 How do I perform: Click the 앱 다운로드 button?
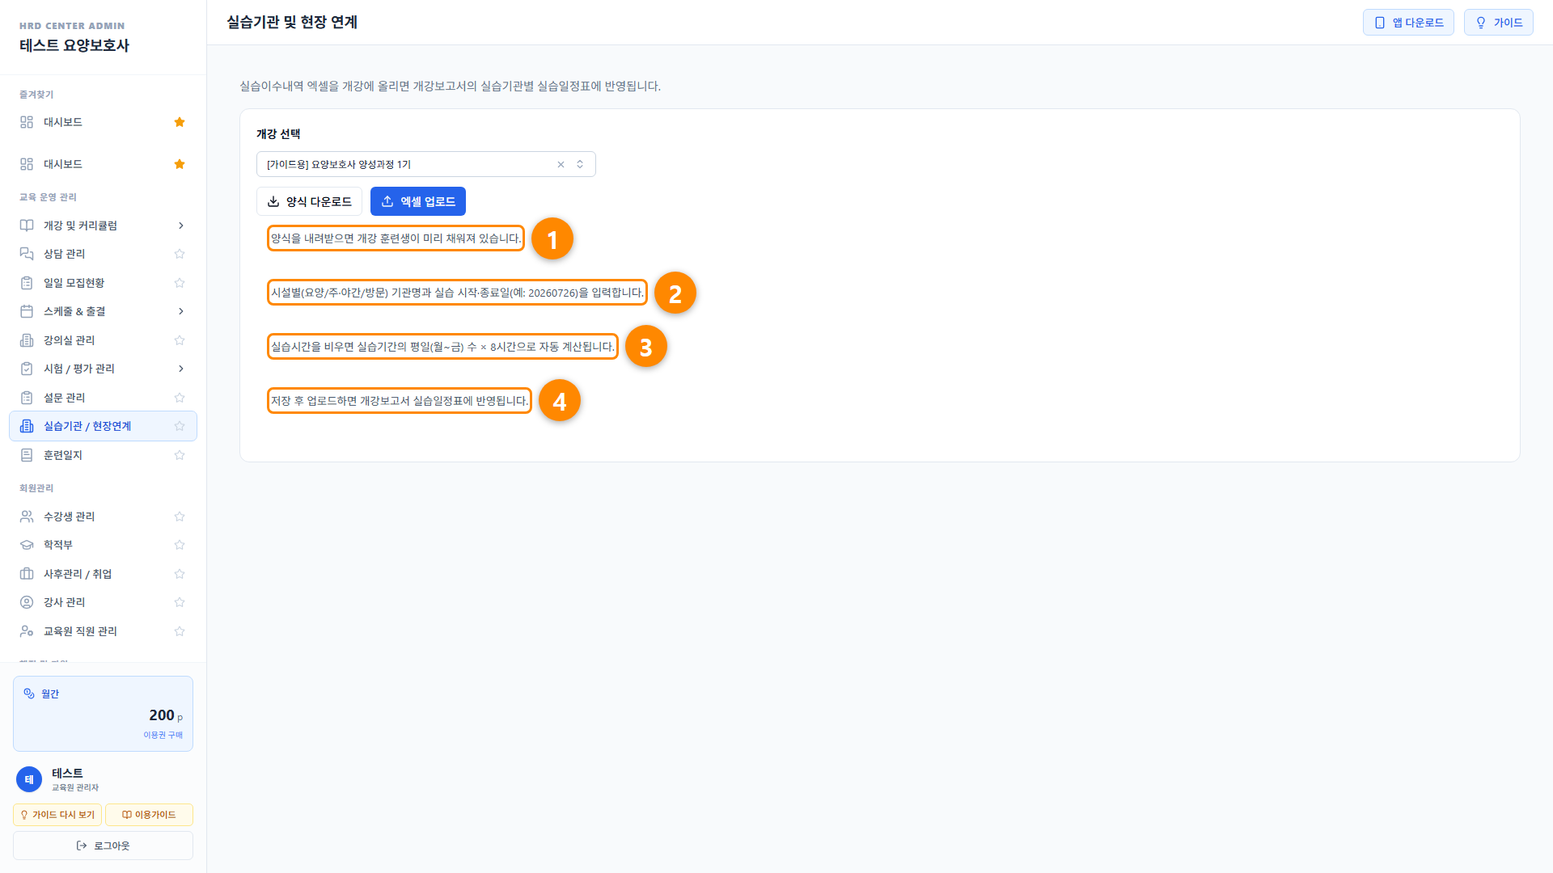tap(1408, 23)
